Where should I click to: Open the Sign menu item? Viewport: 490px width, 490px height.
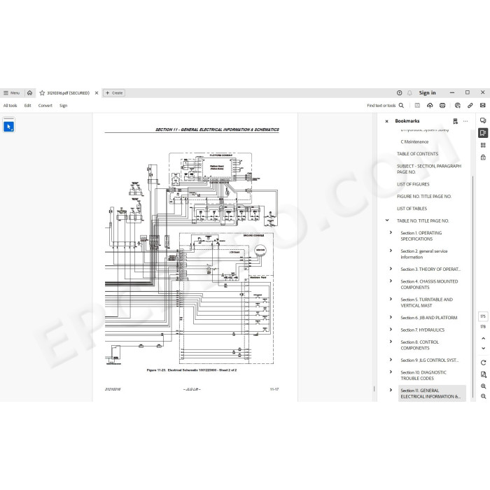click(64, 106)
